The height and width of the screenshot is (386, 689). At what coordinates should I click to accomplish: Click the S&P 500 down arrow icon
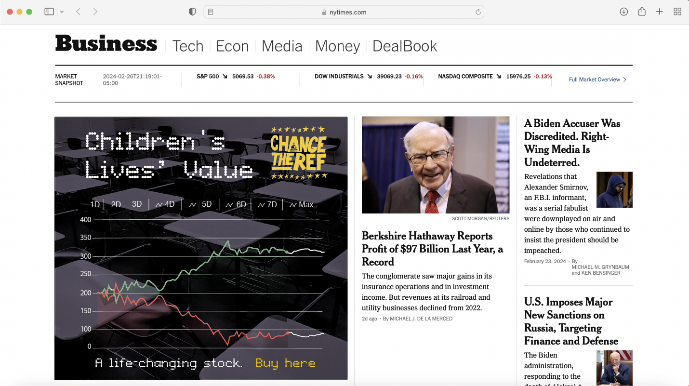225,76
